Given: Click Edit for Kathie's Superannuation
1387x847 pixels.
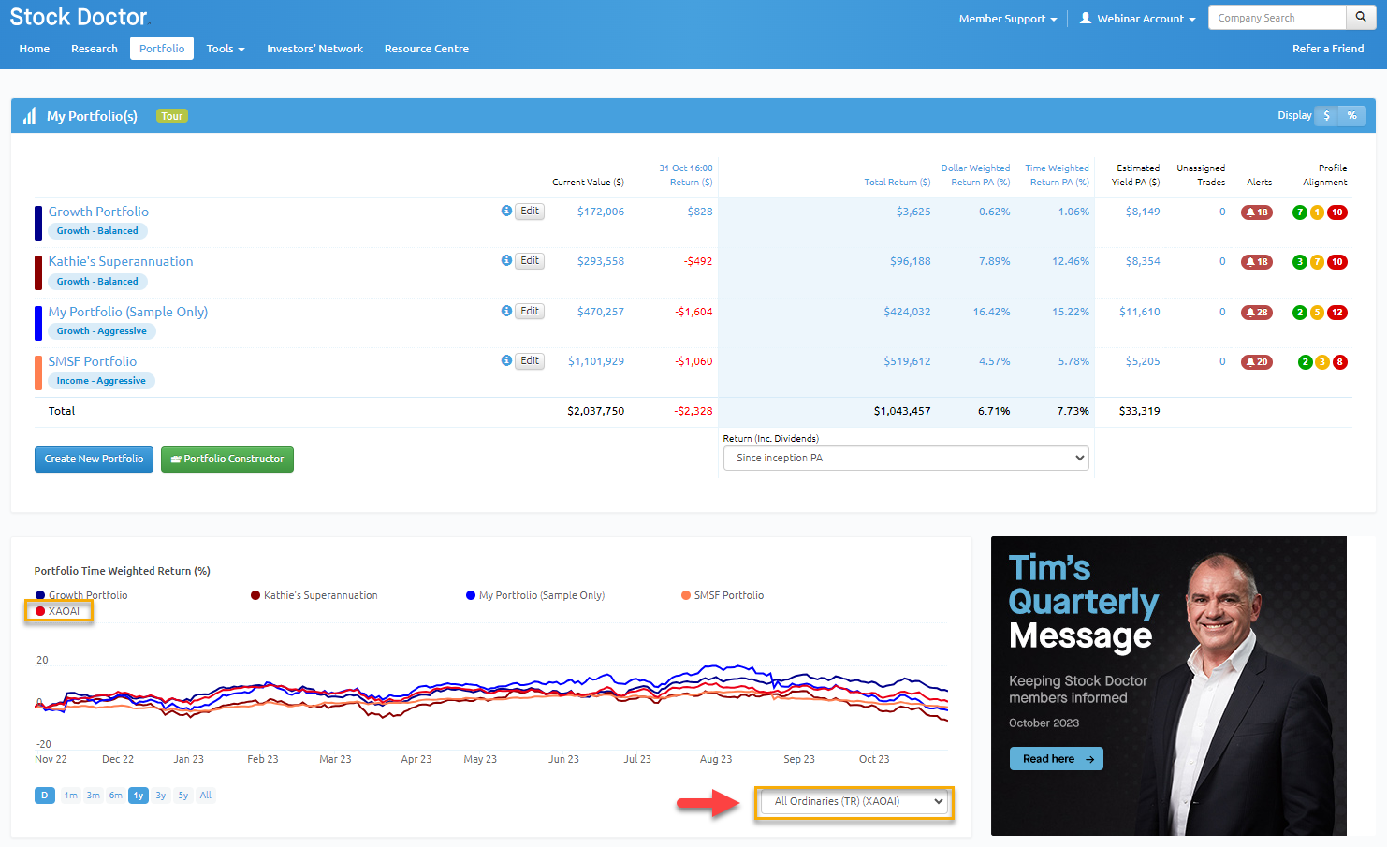Looking at the screenshot, I should point(530,260).
